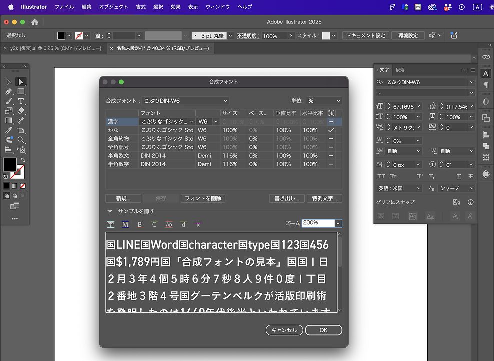Open the ウィンドウ menu
This screenshot has height=361, width=494.
point(218,7)
